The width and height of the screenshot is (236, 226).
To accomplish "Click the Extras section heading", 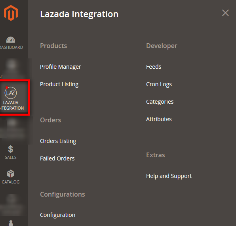I will [x=156, y=155].
